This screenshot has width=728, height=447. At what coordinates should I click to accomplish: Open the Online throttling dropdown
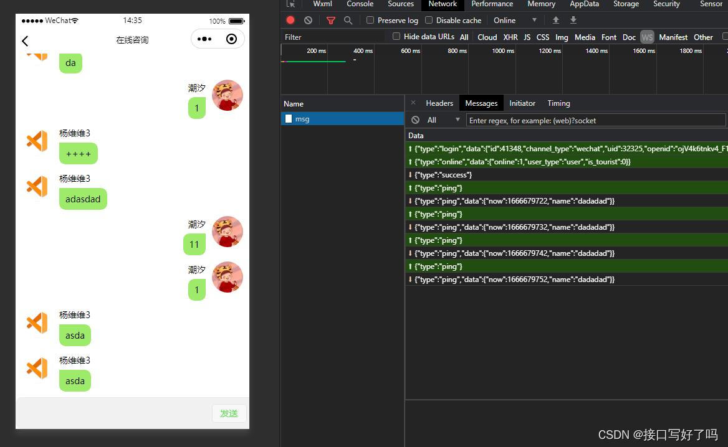pos(514,21)
